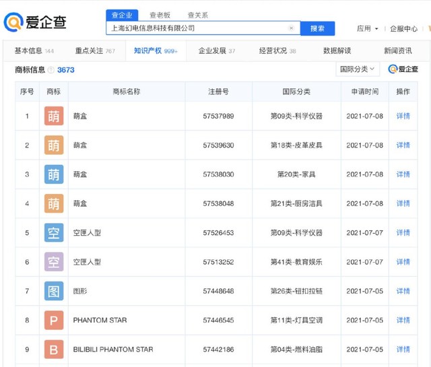View 详情 for registration 57538048

click(403, 203)
